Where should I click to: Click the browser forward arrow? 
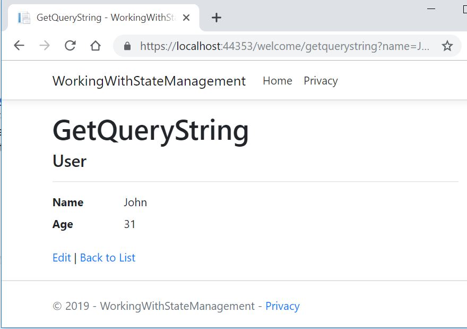[45, 46]
